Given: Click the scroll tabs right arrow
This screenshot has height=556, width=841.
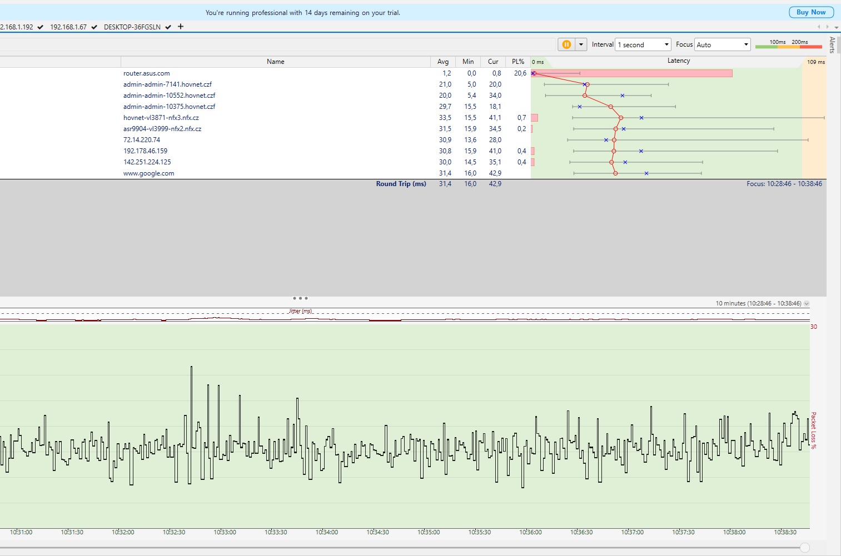Looking at the screenshot, I should click(827, 27).
